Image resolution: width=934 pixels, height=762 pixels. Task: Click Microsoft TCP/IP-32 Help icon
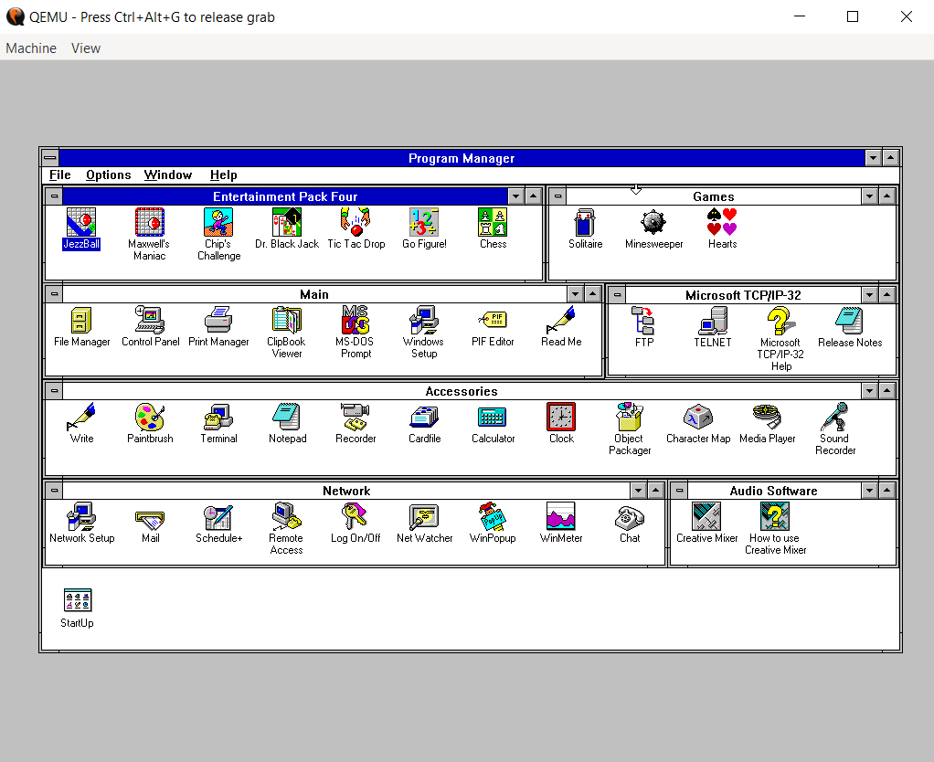780,321
